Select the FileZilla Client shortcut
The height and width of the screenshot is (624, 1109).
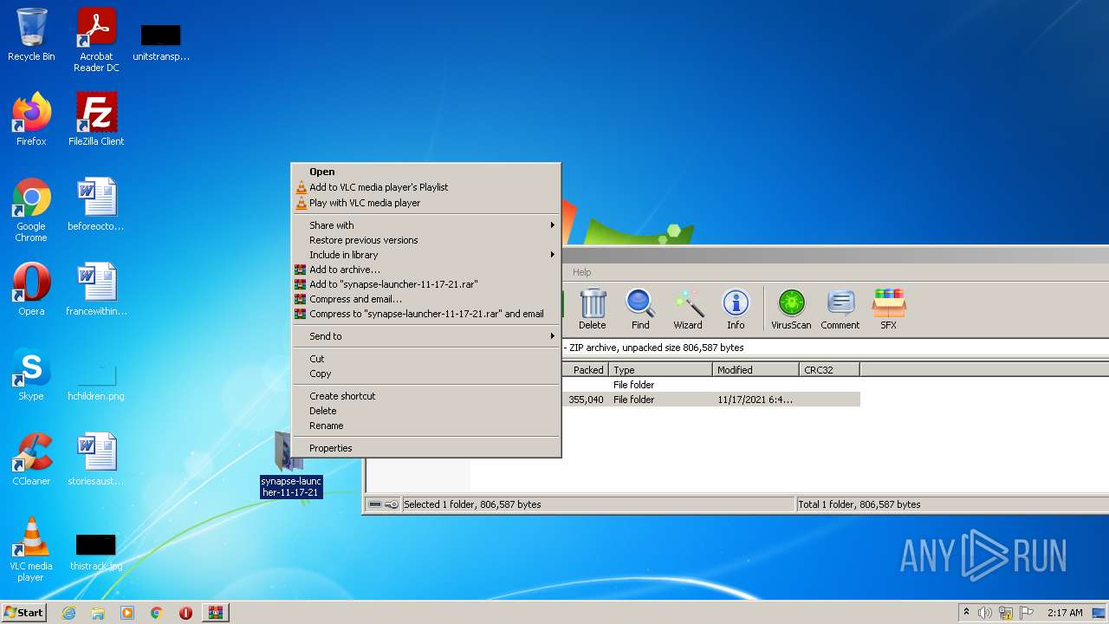96,120
